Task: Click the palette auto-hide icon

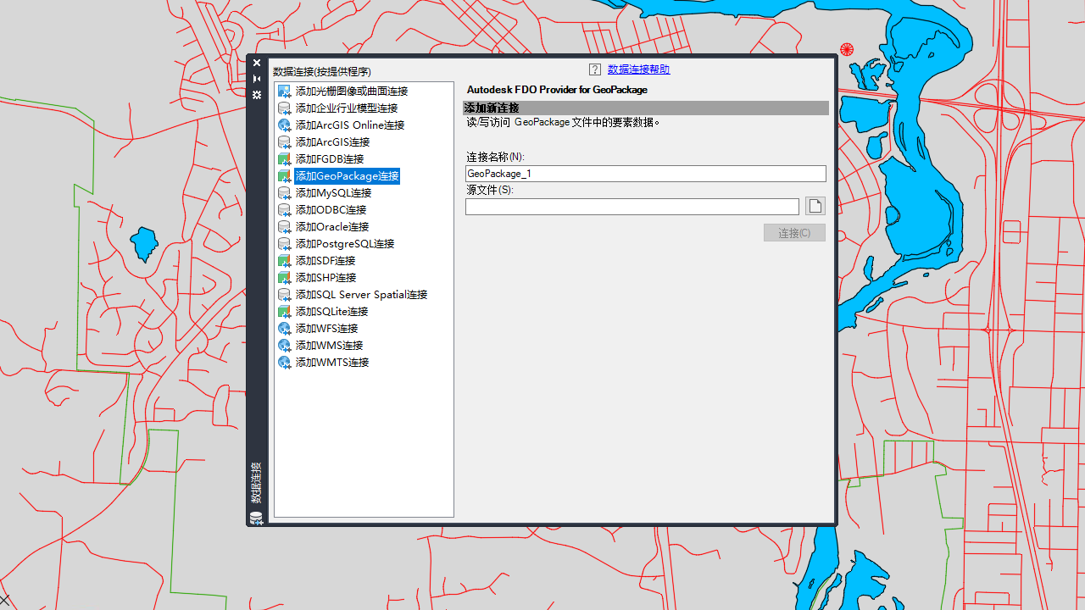Action: 257,79
